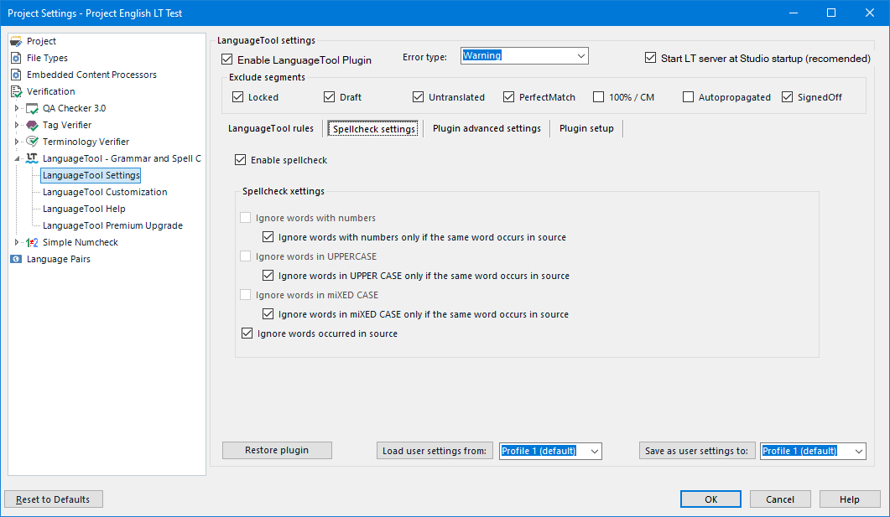The image size is (890, 517).
Task: Click the Tag Verifier icon
Action: [32, 125]
